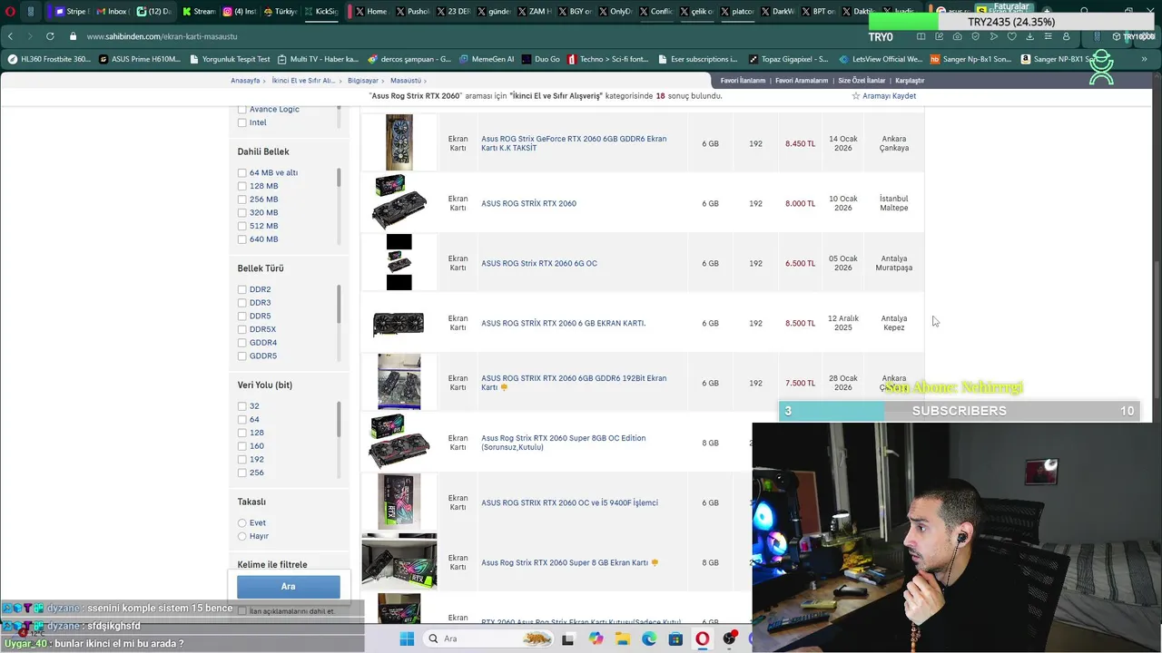This screenshot has height=653, width=1162.
Task: Open ASUS ROG STRIX RTX 2060 OC ve İ5 9400F listing
Action: [x=569, y=502]
